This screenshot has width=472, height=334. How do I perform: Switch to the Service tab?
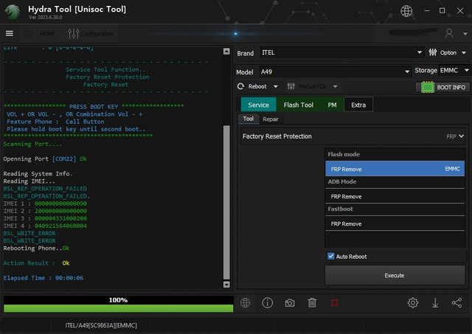(258, 105)
